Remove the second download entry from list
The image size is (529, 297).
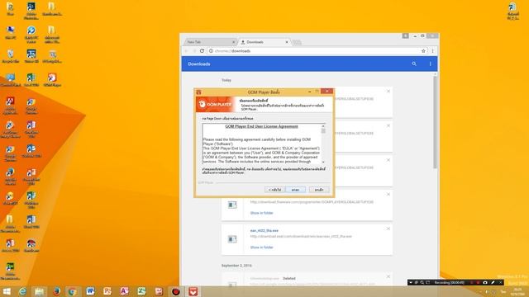coord(388,125)
